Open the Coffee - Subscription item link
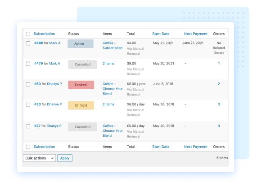Image resolution: width=257 pixels, height=182 pixels. (113, 45)
